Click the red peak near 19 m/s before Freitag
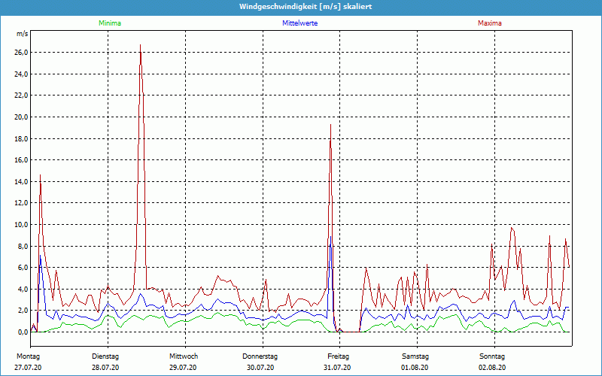Viewport: 602px width, 376px height. point(330,125)
